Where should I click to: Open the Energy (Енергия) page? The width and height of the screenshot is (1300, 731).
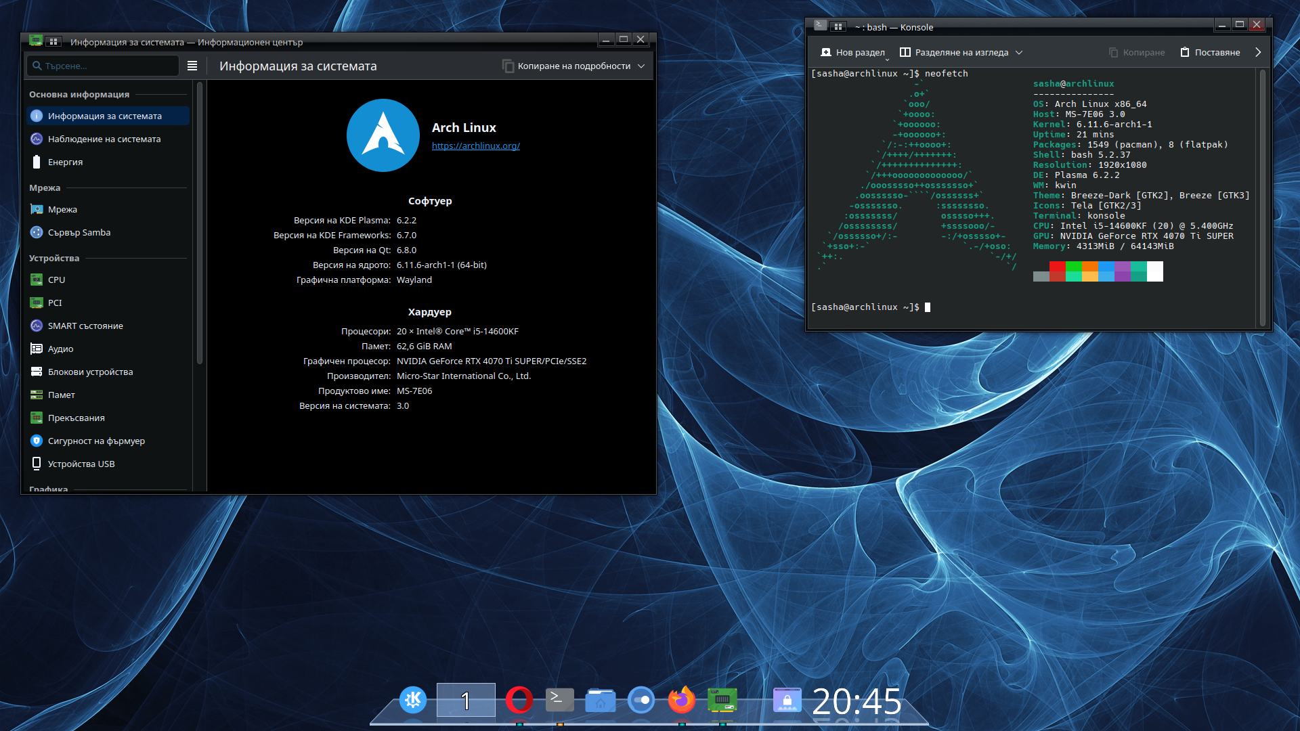[x=108, y=162]
